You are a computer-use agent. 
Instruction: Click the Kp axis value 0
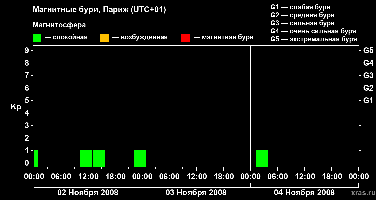[x=27, y=163]
